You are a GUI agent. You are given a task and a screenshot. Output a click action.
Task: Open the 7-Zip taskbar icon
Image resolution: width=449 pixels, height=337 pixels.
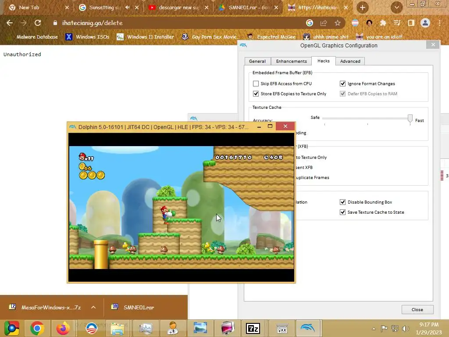tap(253, 328)
